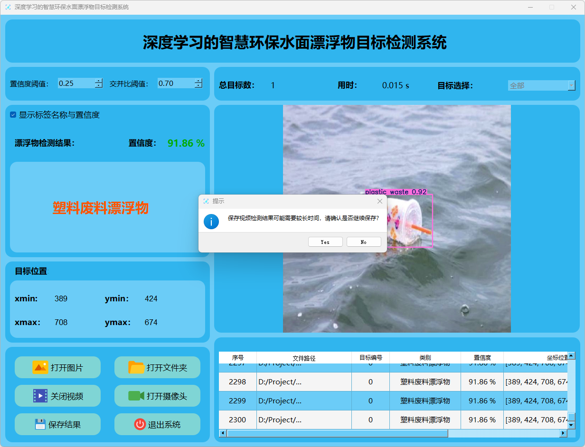585x447 pixels.
Task: Click the green camera icon
Action: click(x=136, y=396)
